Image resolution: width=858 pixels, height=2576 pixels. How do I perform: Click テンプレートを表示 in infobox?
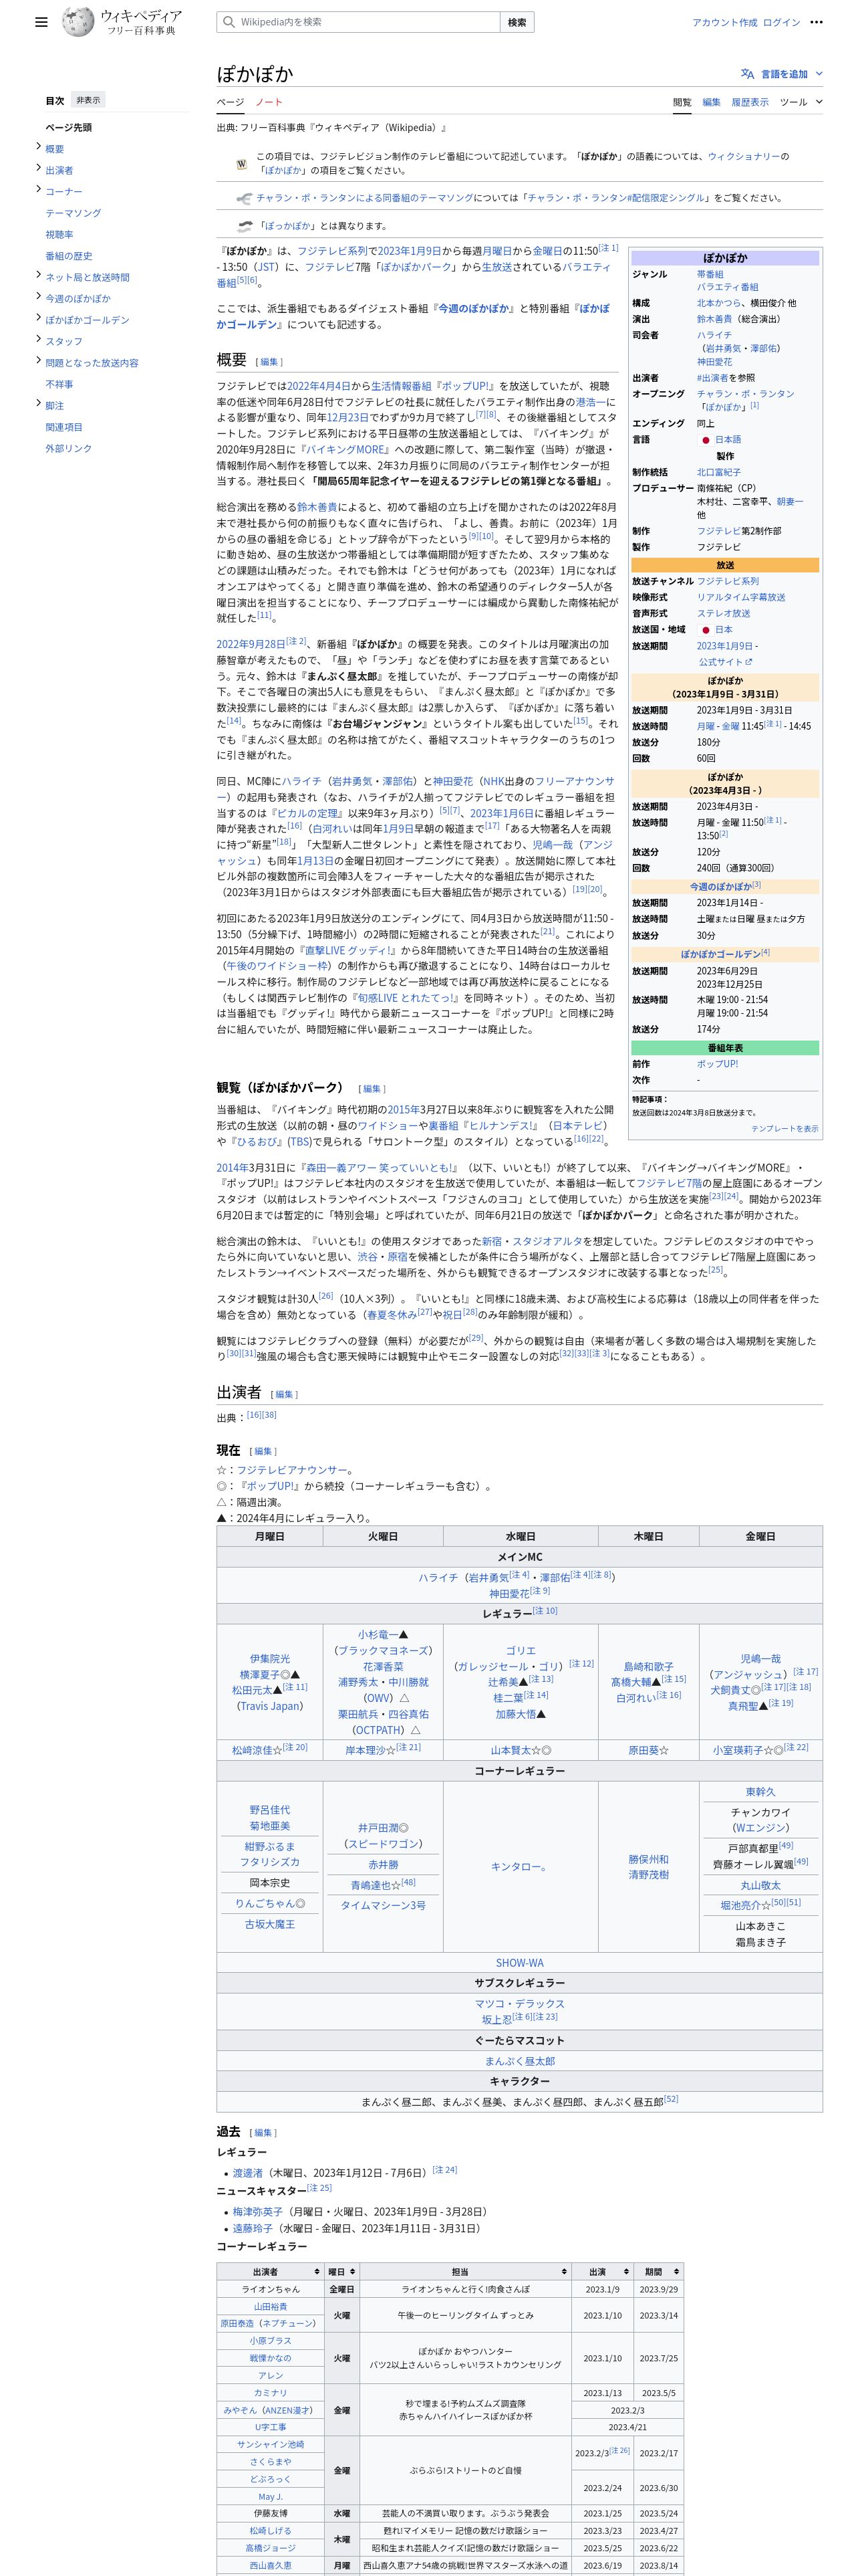[784, 1128]
